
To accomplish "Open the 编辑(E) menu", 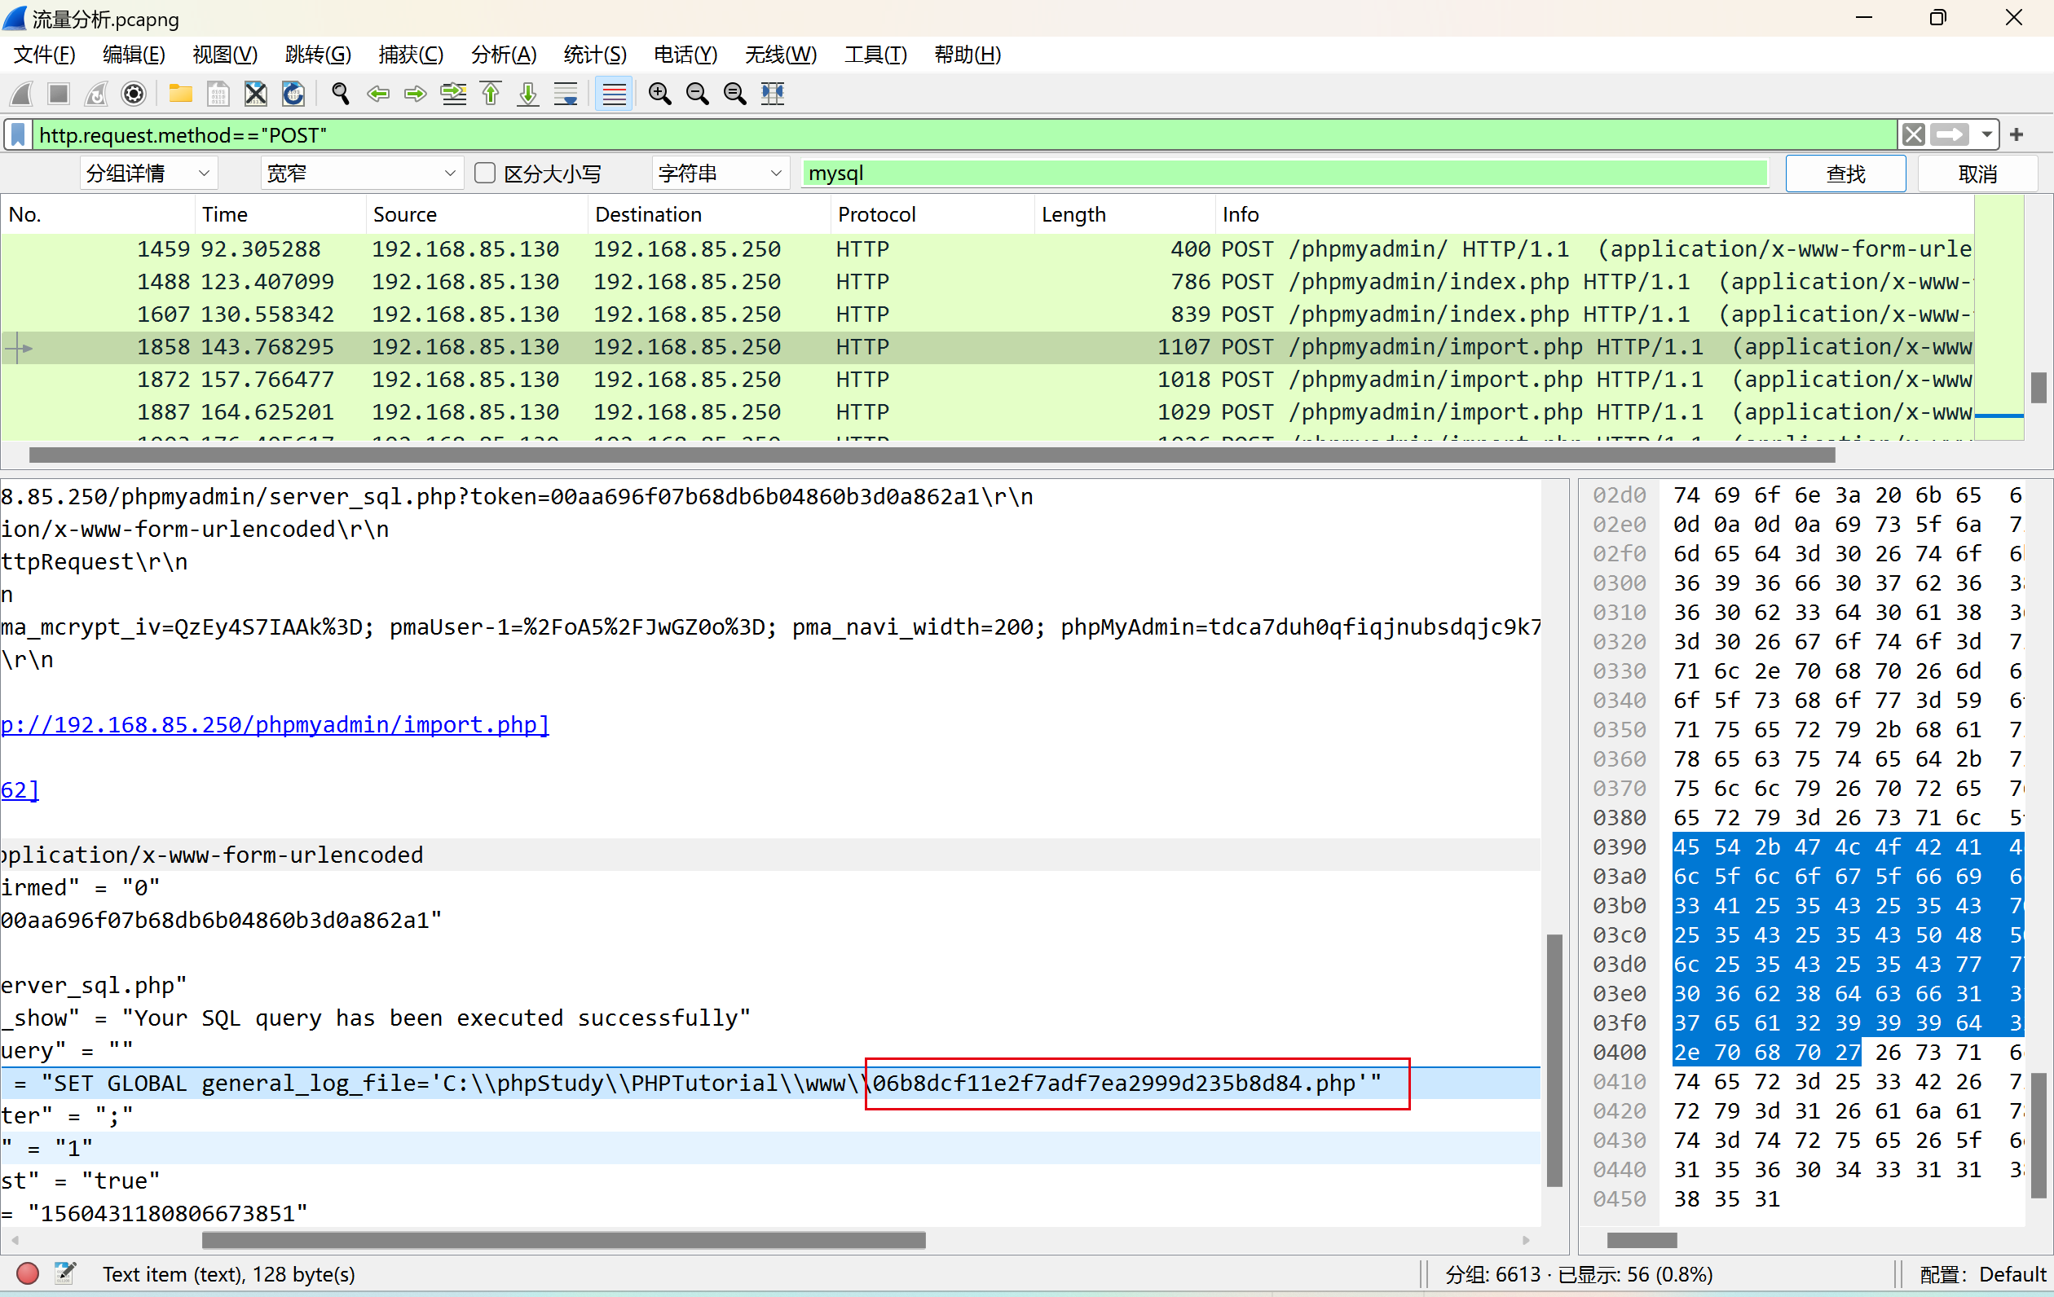I will coord(134,55).
